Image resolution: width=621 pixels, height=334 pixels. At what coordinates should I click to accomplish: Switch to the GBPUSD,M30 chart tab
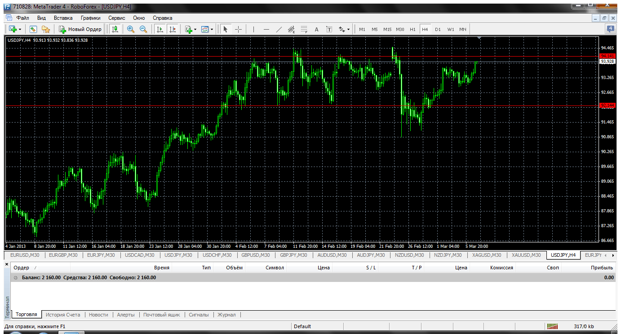(x=256, y=255)
